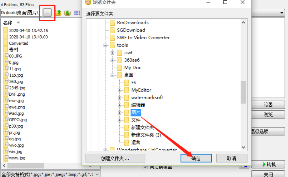Click the up-one-folder green arrow icon
Screen dimensions: 288x177
click(58, 13)
